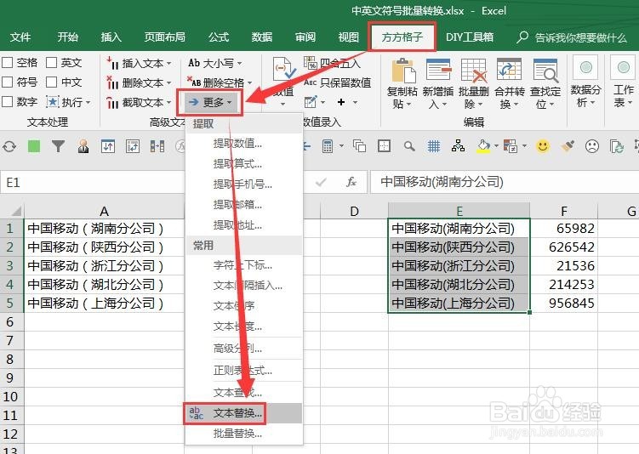Choose 提取邮箱 from the menu
Screen dimensions: 639x454
click(x=243, y=204)
